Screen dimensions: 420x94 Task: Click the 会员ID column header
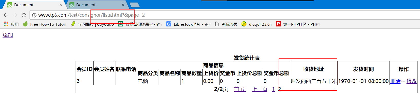[85, 69]
